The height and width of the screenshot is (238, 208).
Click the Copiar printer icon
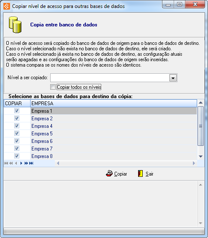click(109, 173)
